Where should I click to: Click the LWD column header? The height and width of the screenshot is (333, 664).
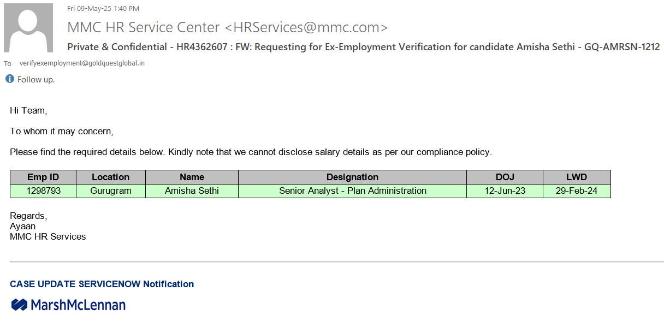tap(577, 177)
